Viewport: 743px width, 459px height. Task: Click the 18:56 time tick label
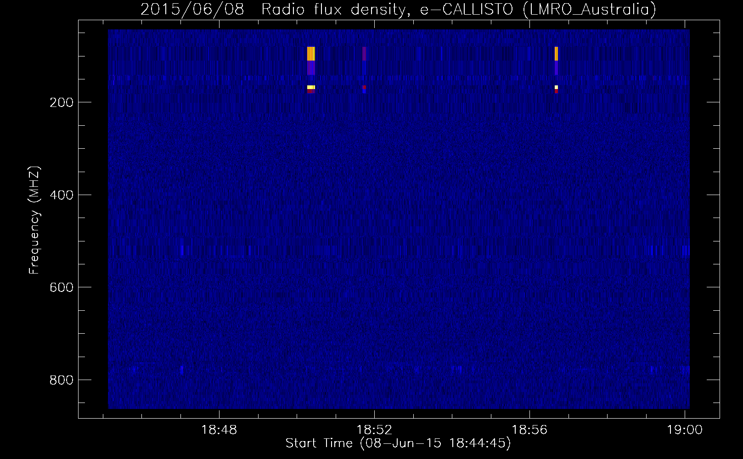click(529, 430)
